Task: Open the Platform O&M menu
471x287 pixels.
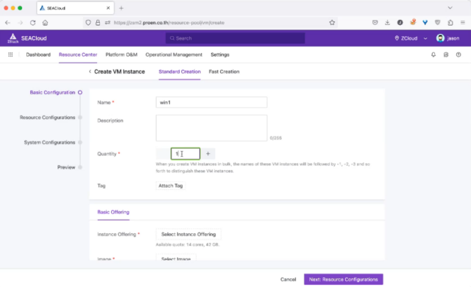Action: [x=121, y=54]
